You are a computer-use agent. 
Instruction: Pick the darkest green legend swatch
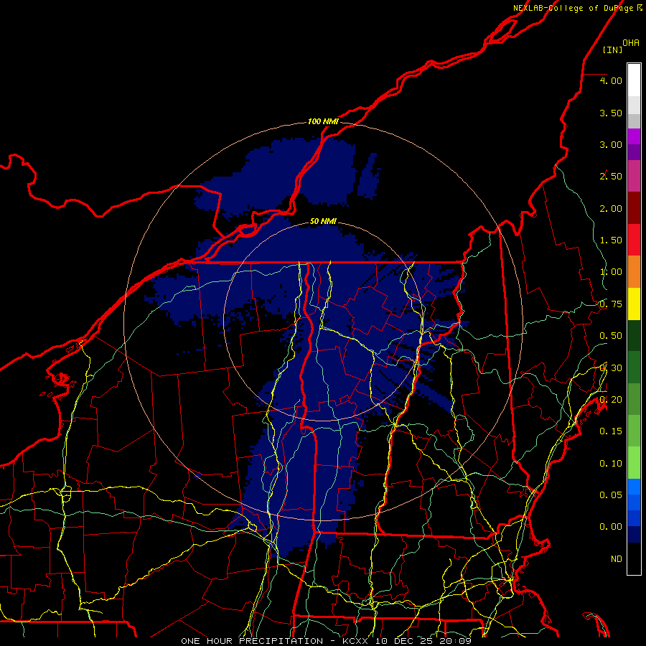(634, 336)
